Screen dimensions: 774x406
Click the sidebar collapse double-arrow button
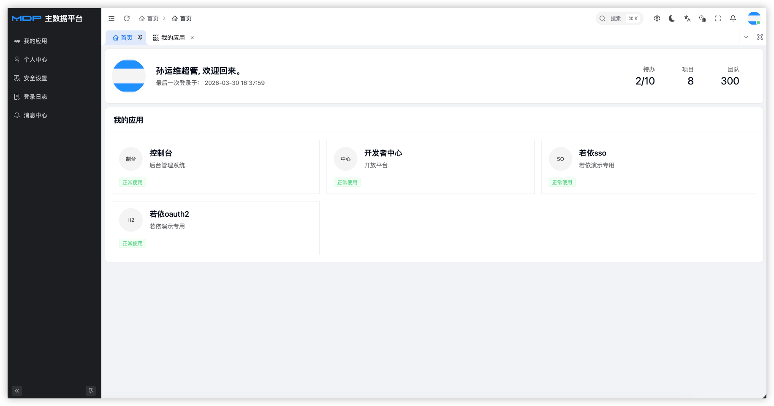(x=17, y=391)
